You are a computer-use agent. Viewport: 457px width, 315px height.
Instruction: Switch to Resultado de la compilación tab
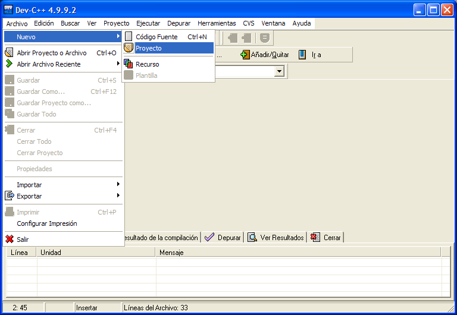pos(162,238)
